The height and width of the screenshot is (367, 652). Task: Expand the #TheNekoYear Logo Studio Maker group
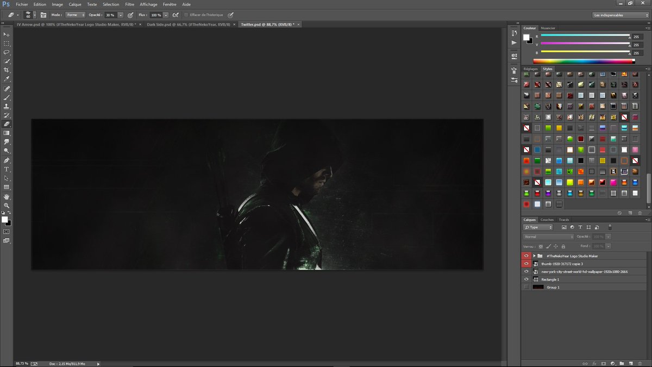coord(534,256)
